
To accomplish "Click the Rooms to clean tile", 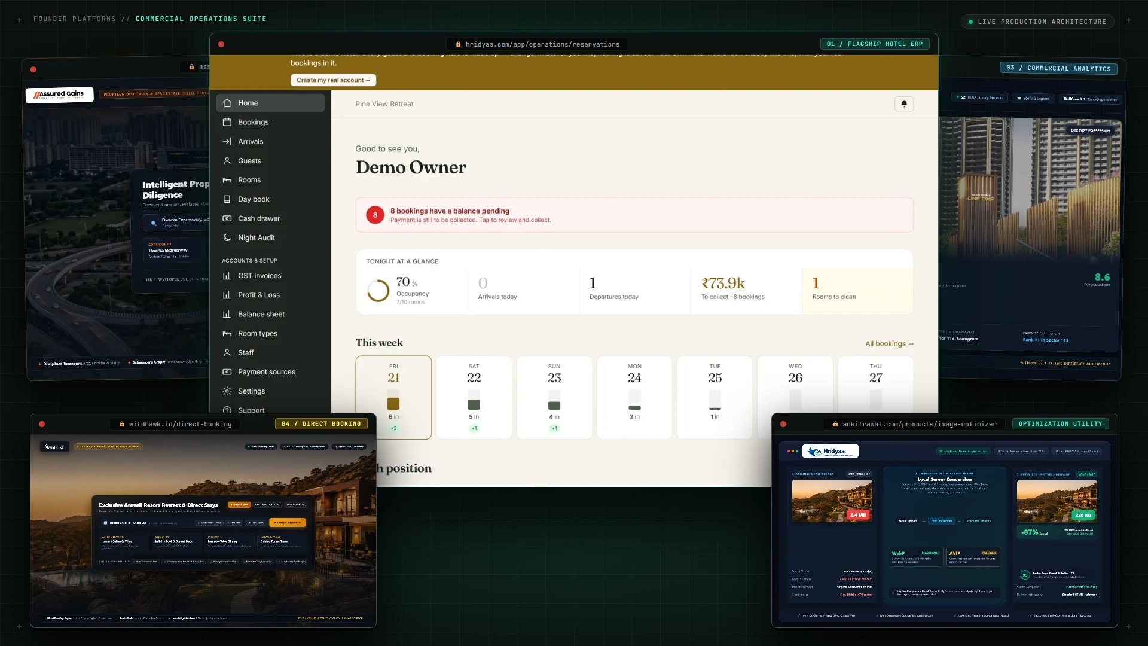I will (x=857, y=290).
